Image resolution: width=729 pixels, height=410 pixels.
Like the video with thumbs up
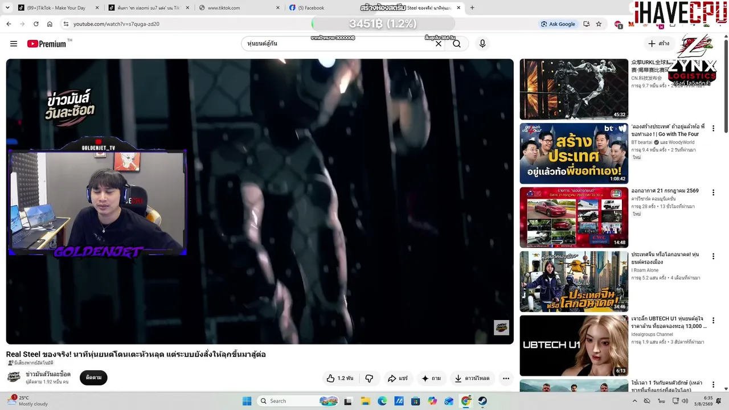point(340,378)
